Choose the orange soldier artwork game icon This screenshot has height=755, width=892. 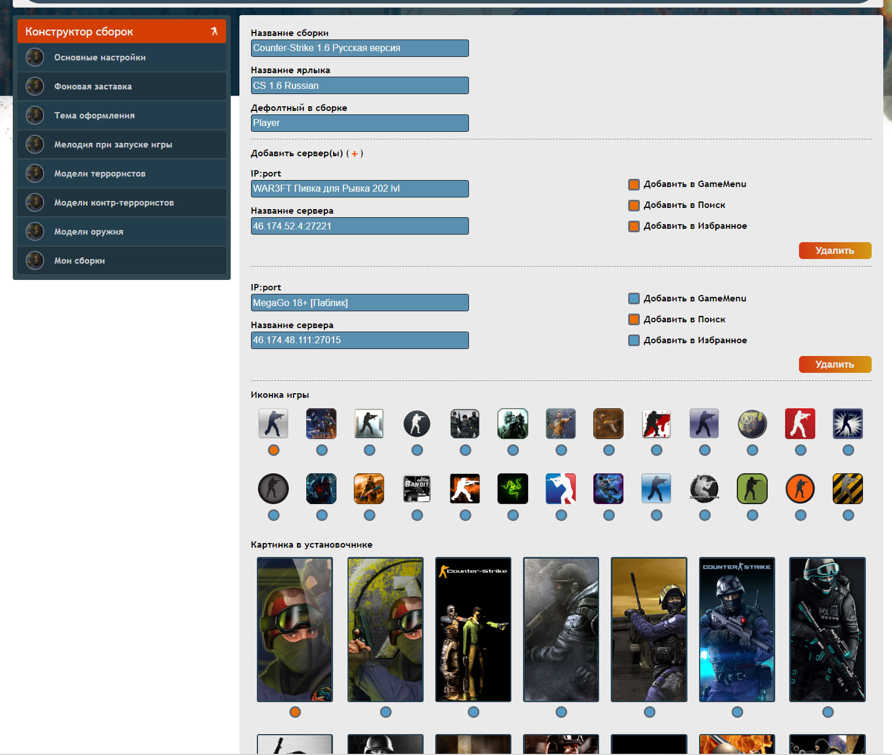[x=369, y=488]
